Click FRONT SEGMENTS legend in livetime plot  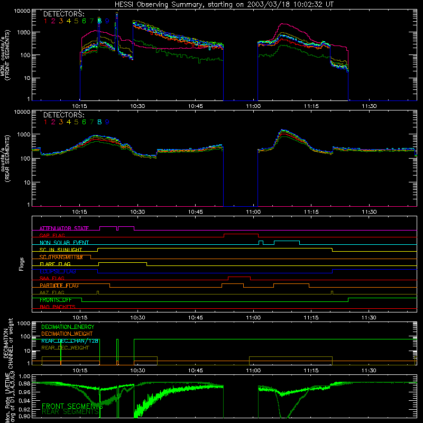point(72,406)
